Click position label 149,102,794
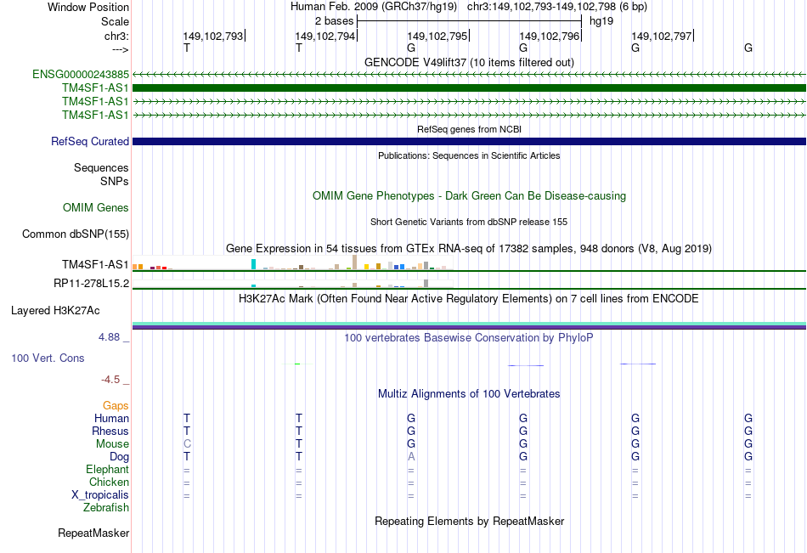Image resolution: width=807 pixels, height=553 pixels. (x=325, y=36)
